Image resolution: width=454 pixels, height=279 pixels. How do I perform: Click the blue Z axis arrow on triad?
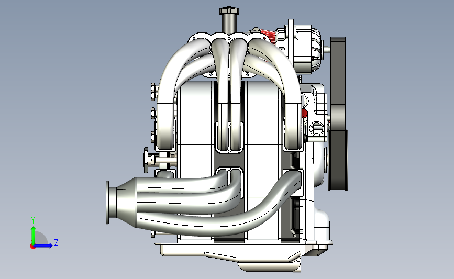pyautogui.click(x=43, y=246)
